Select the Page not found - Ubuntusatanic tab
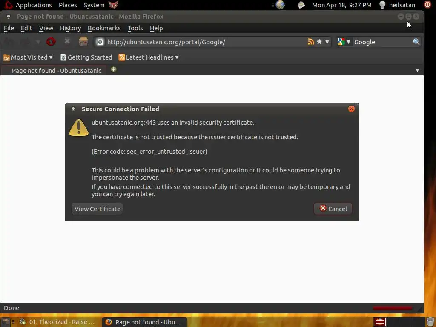 [x=54, y=70]
